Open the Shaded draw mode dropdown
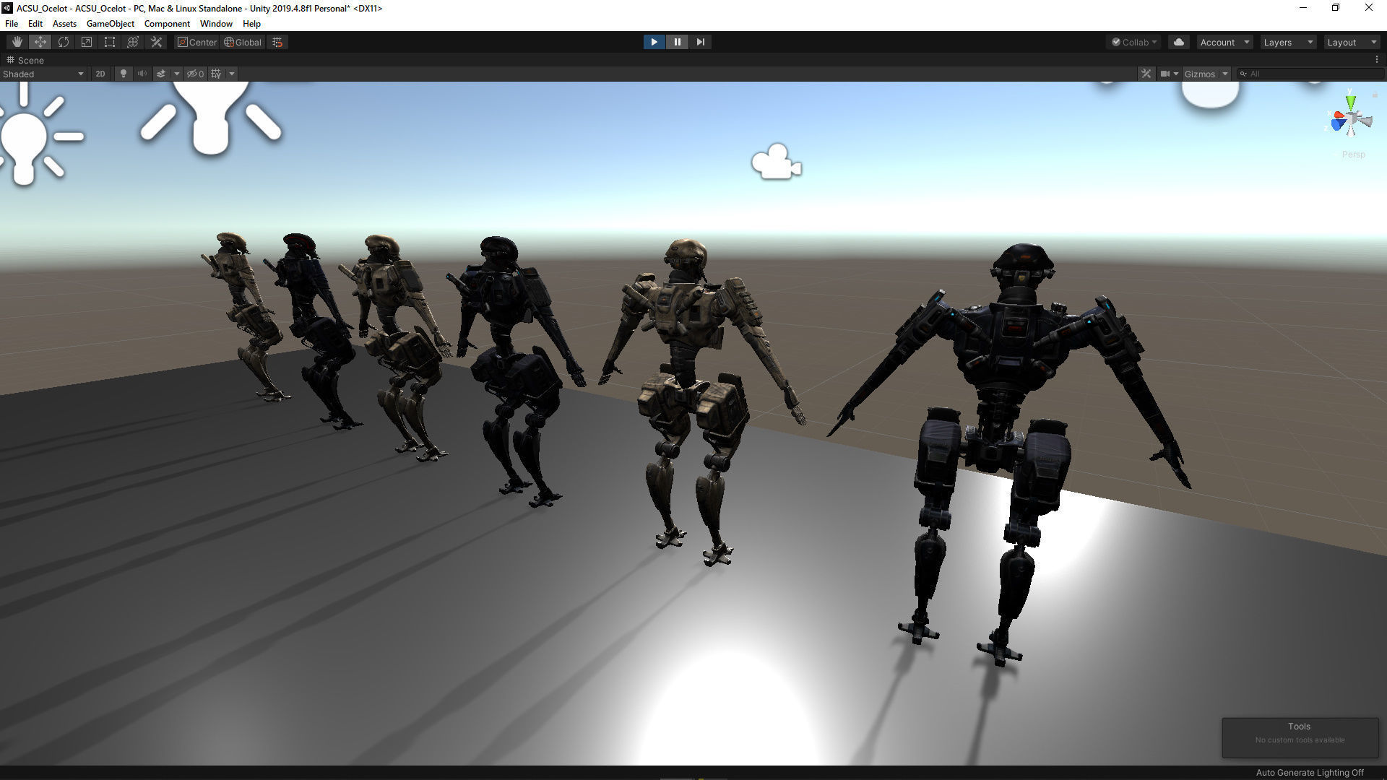This screenshot has height=780, width=1387. tap(43, 74)
